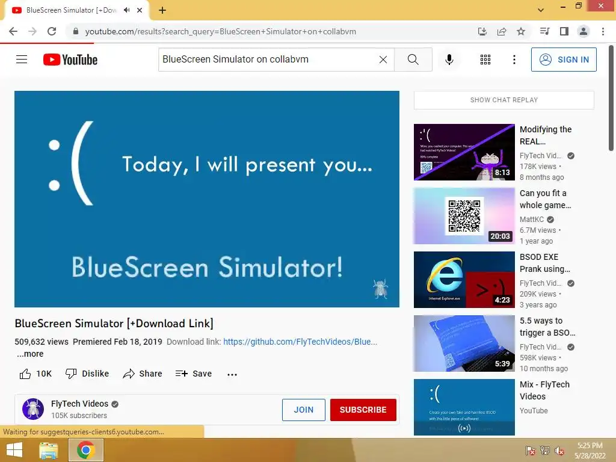The image size is (616, 462).
Task: Expand the tab search chevron
Action: tap(541, 10)
